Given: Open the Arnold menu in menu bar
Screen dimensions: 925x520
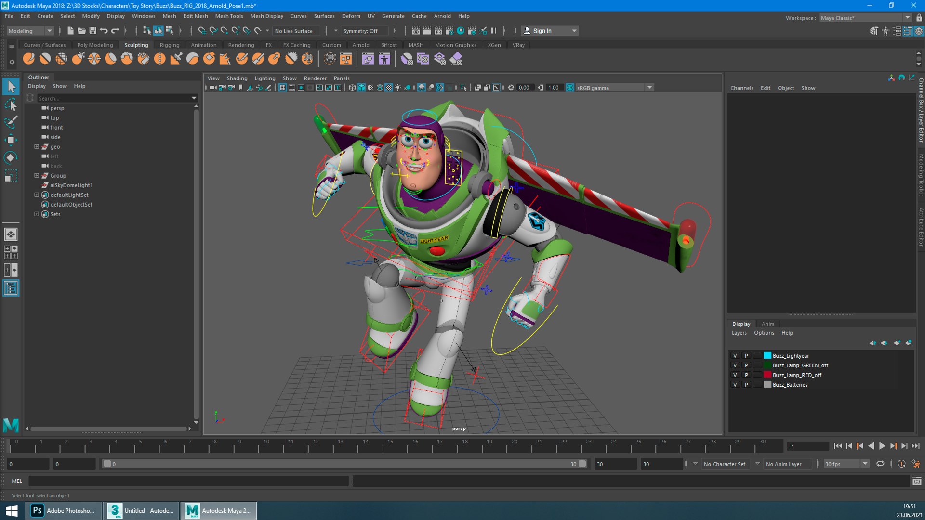Looking at the screenshot, I should (442, 16).
